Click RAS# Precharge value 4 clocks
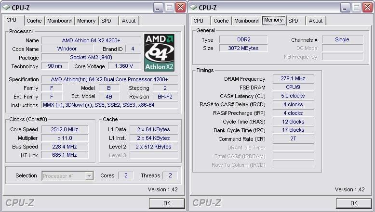This screenshot has width=375, height=212. [x=293, y=113]
